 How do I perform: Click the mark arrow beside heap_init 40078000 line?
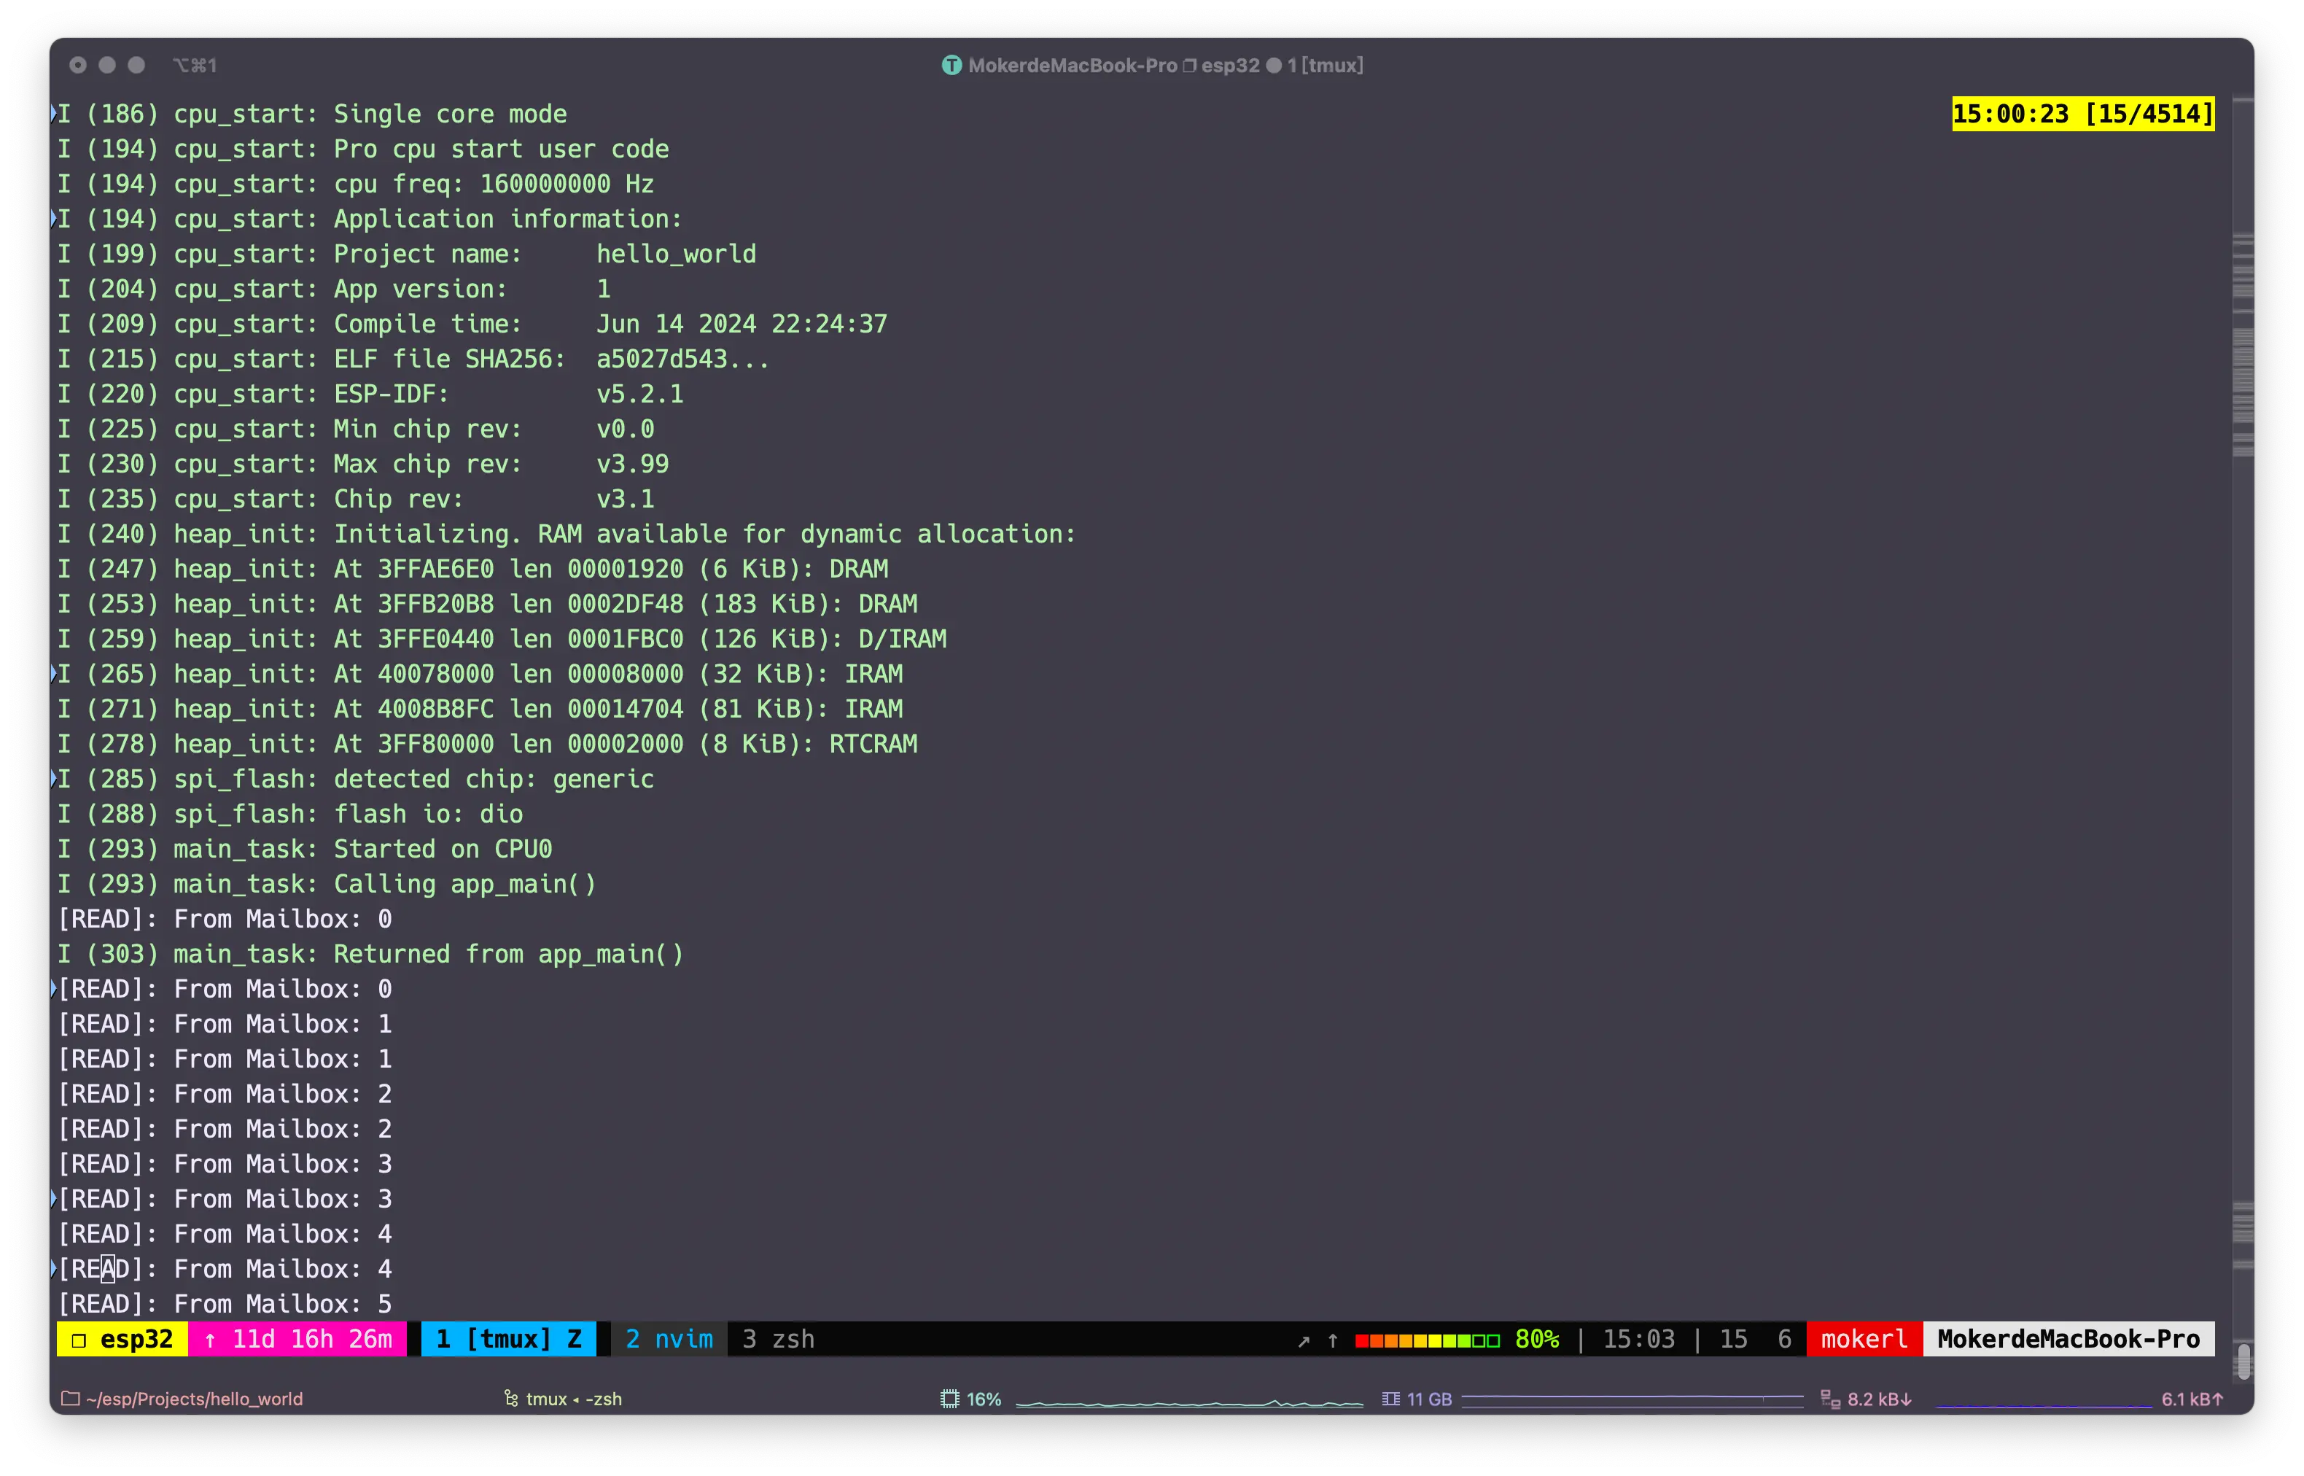pyautogui.click(x=54, y=674)
